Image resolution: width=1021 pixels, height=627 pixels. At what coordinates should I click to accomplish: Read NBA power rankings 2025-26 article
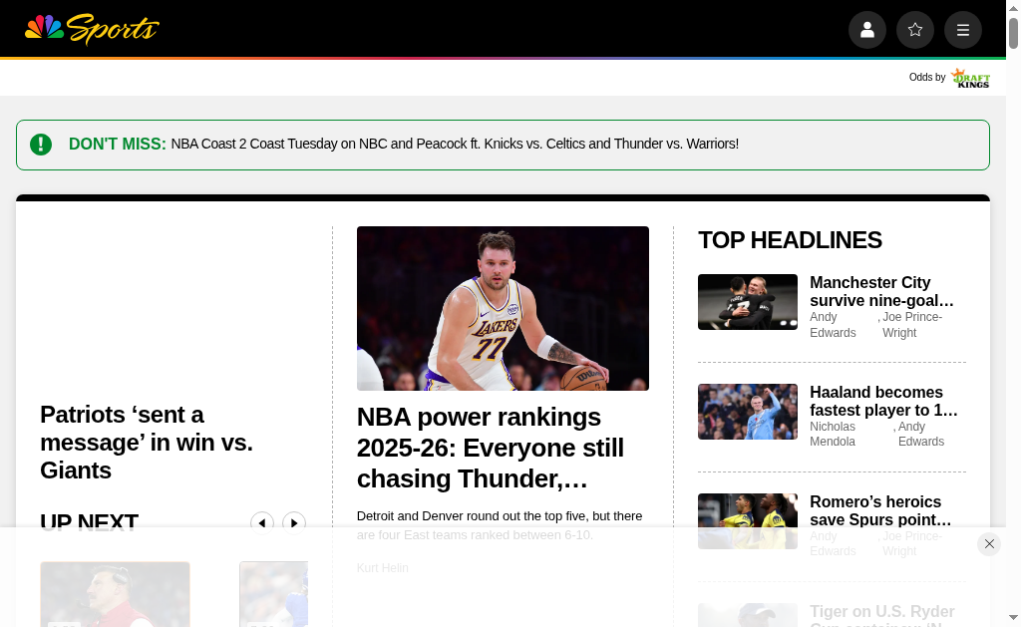click(x=491, y=448)
